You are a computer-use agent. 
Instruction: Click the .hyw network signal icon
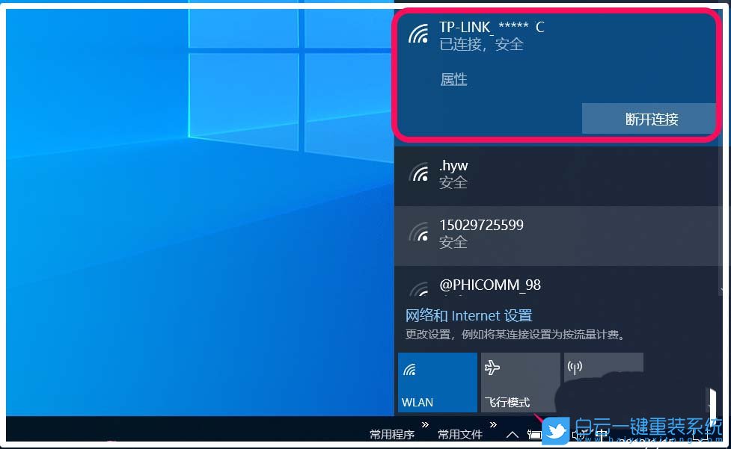click(x=420, y=174)
